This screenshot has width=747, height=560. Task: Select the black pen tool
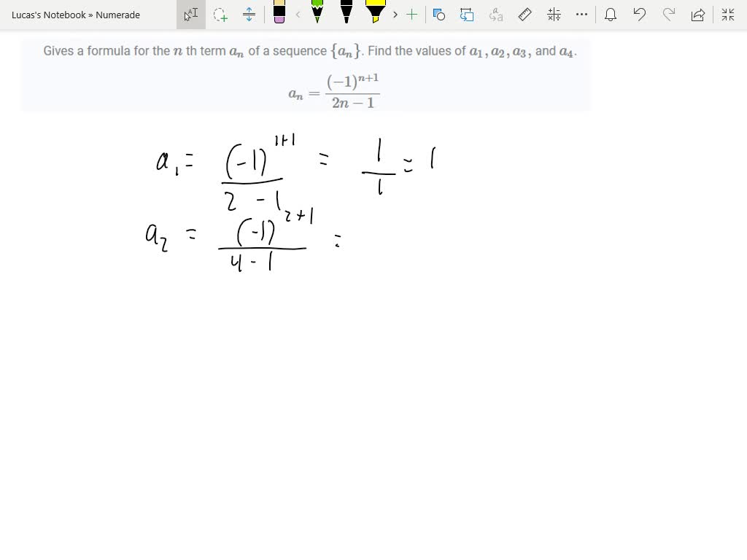tap(347, 13)
